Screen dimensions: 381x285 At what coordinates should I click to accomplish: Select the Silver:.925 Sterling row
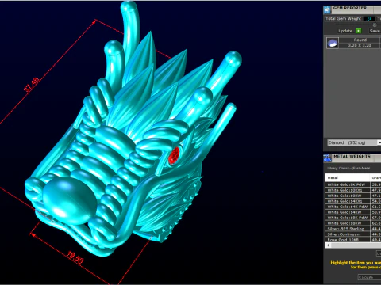tap(353, 229)
